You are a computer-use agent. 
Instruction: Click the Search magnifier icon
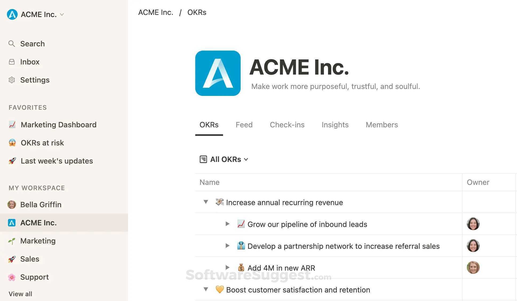11,44
